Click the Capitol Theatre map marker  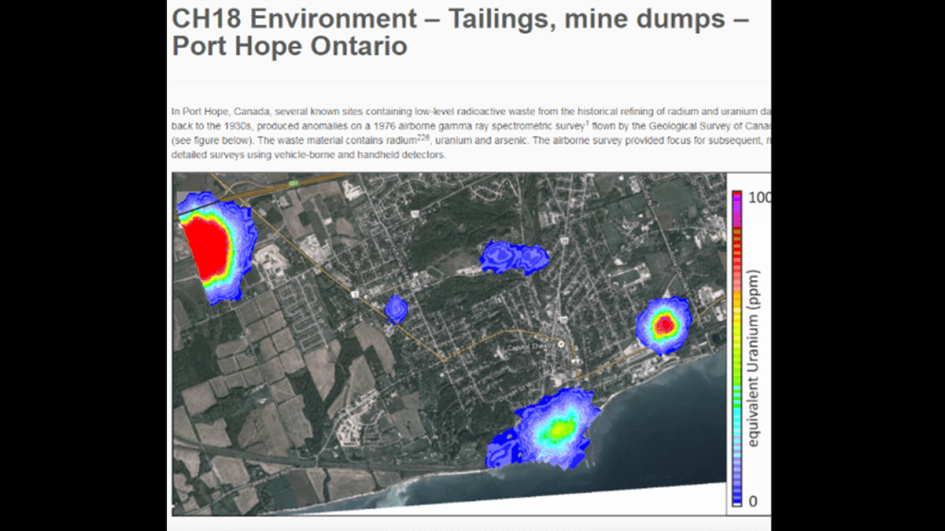559,343
